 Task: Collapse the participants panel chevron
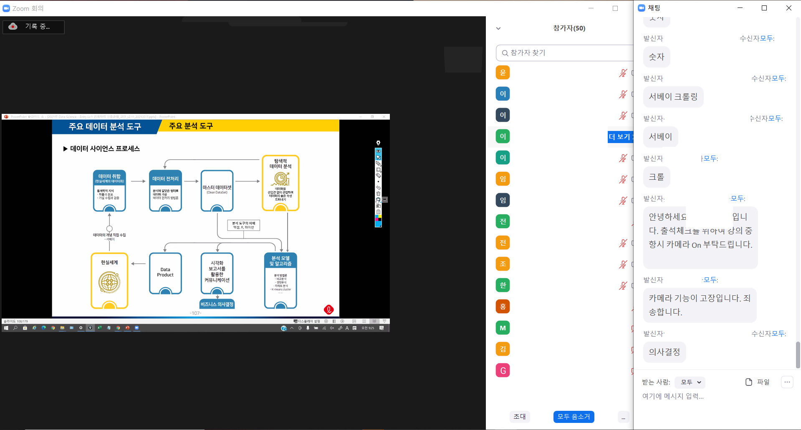[498, 28]
